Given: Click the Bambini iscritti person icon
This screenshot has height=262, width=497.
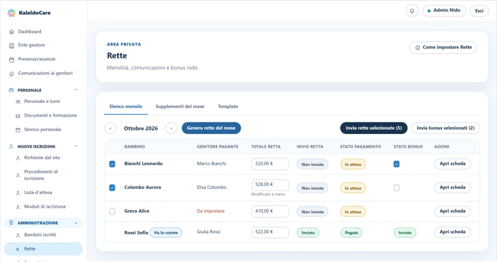Looking at the screenshot, I should (x=18, y=235).
